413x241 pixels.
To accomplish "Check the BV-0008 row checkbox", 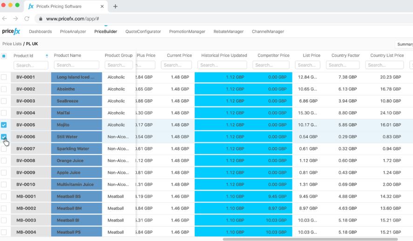I will tap(4, 161).
